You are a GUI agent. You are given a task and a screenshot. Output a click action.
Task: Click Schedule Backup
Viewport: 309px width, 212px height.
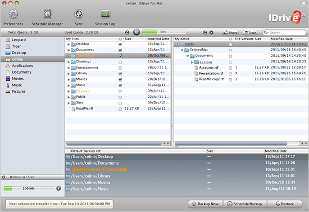[245, 204]
